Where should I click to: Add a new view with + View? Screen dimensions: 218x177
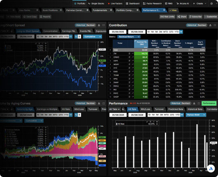pos(173,10)
